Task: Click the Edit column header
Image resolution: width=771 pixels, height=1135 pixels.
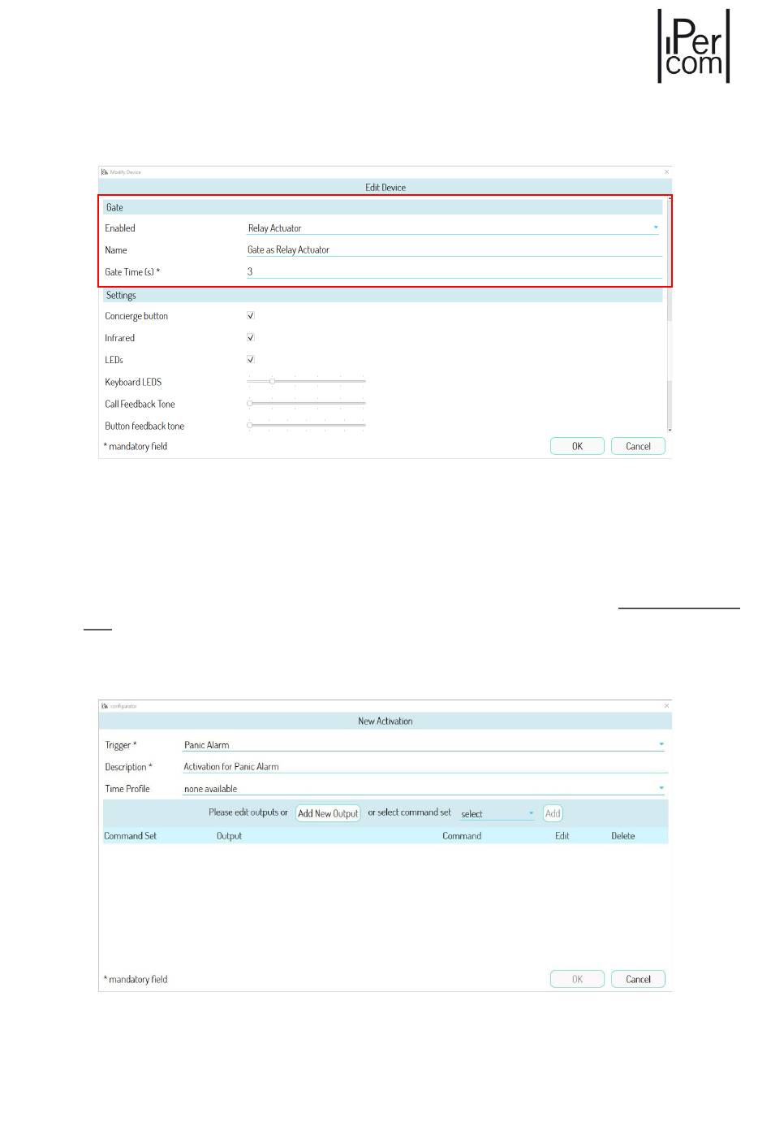Action: [x=562, y=836]
